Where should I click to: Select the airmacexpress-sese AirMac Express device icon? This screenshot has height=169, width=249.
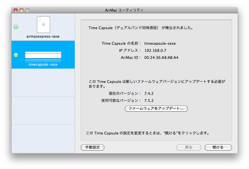43,25
